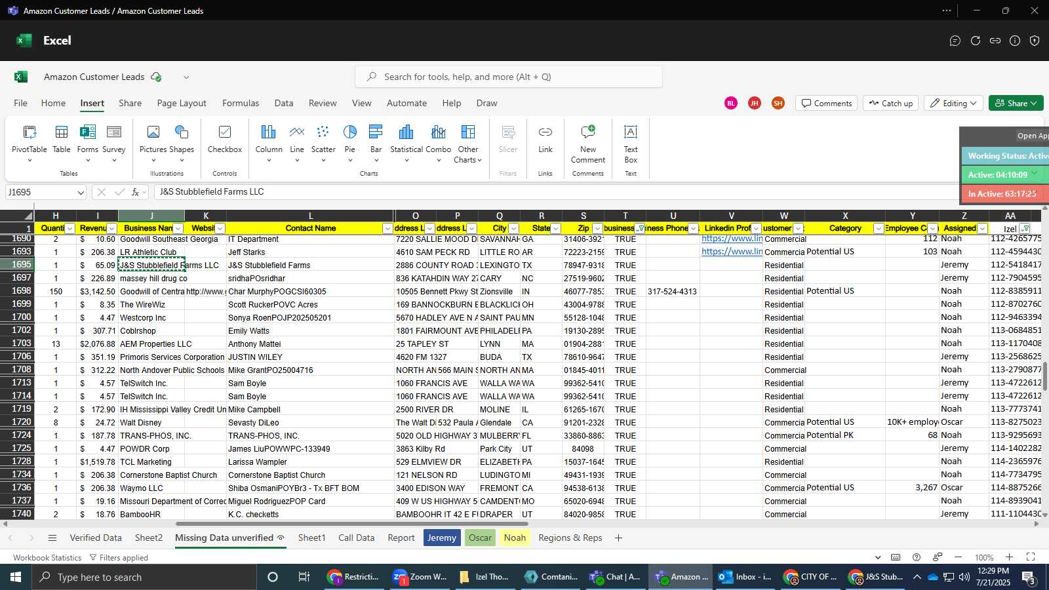Open the Survey tool
Image resolution: width=1049 pixels, height=590 pixels.
coord(113,143)
